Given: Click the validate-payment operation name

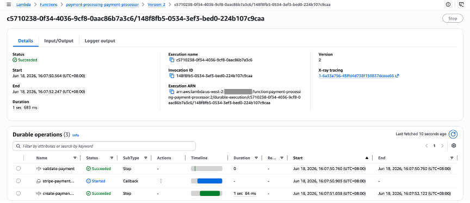Looking at the screenshot, I should pyautogui.click(x=59, y=169).
